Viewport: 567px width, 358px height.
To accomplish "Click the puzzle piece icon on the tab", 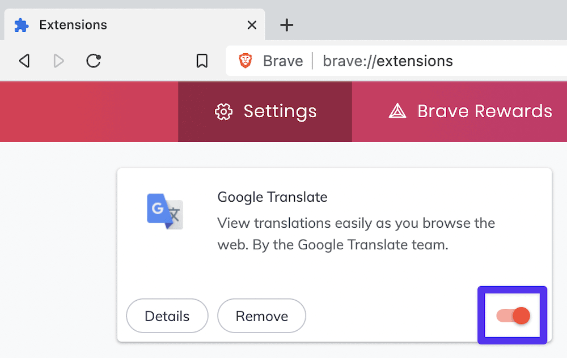I will click(22, 25).
